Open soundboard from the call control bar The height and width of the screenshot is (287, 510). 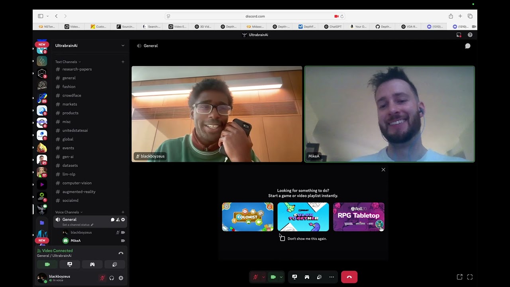click(319, 277)
